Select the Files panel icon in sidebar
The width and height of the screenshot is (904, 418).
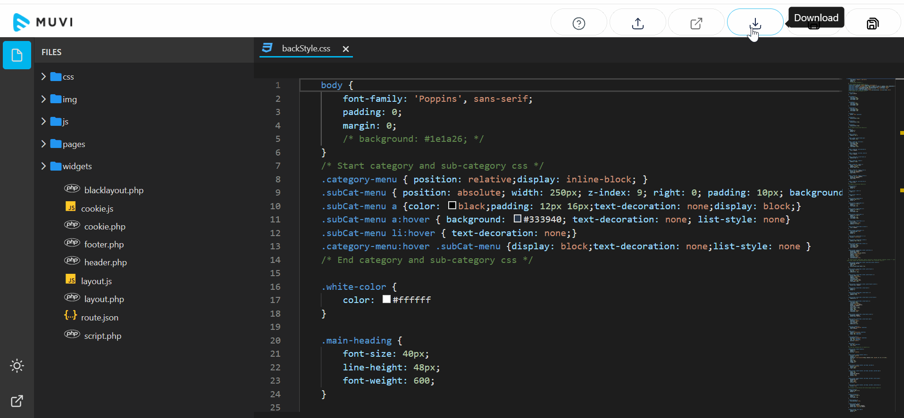coord(17,55)
